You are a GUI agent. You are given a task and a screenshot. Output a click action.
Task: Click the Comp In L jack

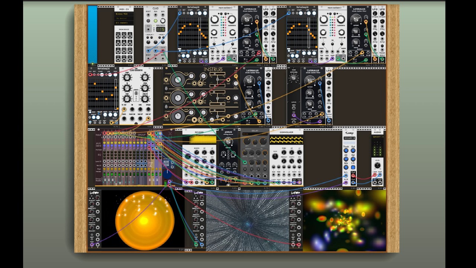pos(346,176)
